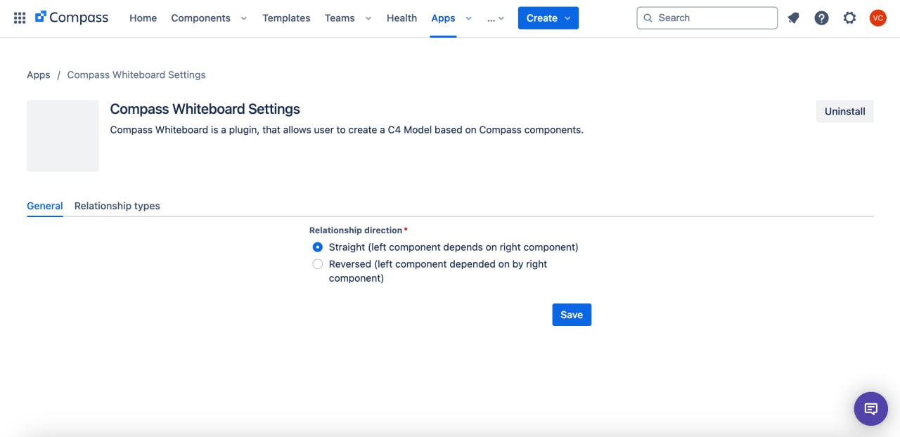Screen dimensions: 900x437
Task: Select Reversed relationship direction radio
Action: 318,264
